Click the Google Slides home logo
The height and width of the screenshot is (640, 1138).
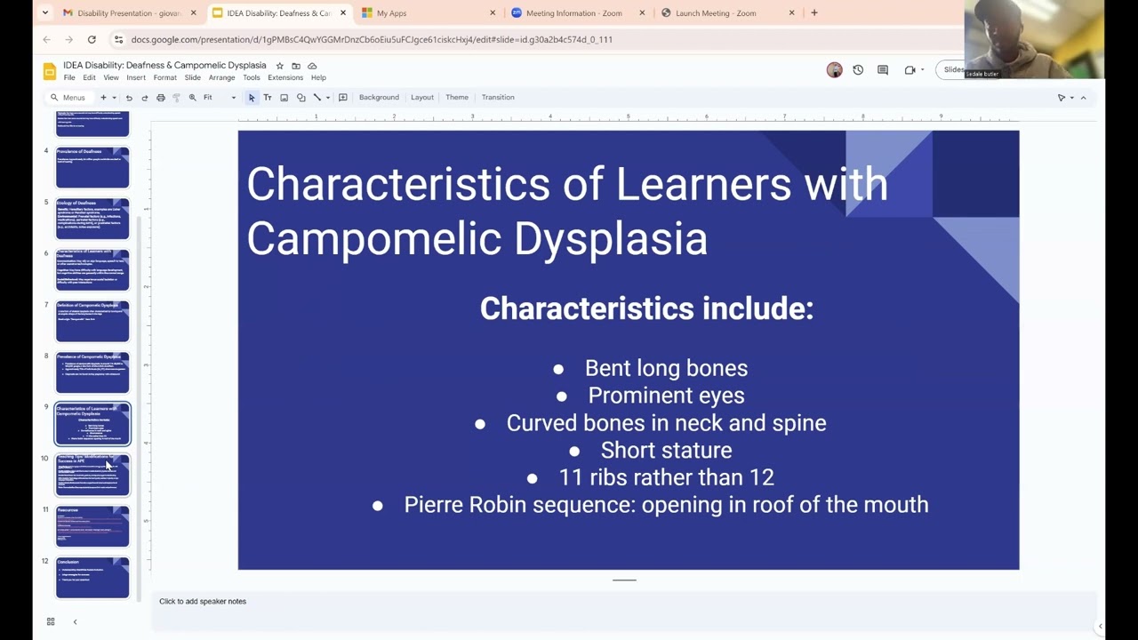click(50, 71)
